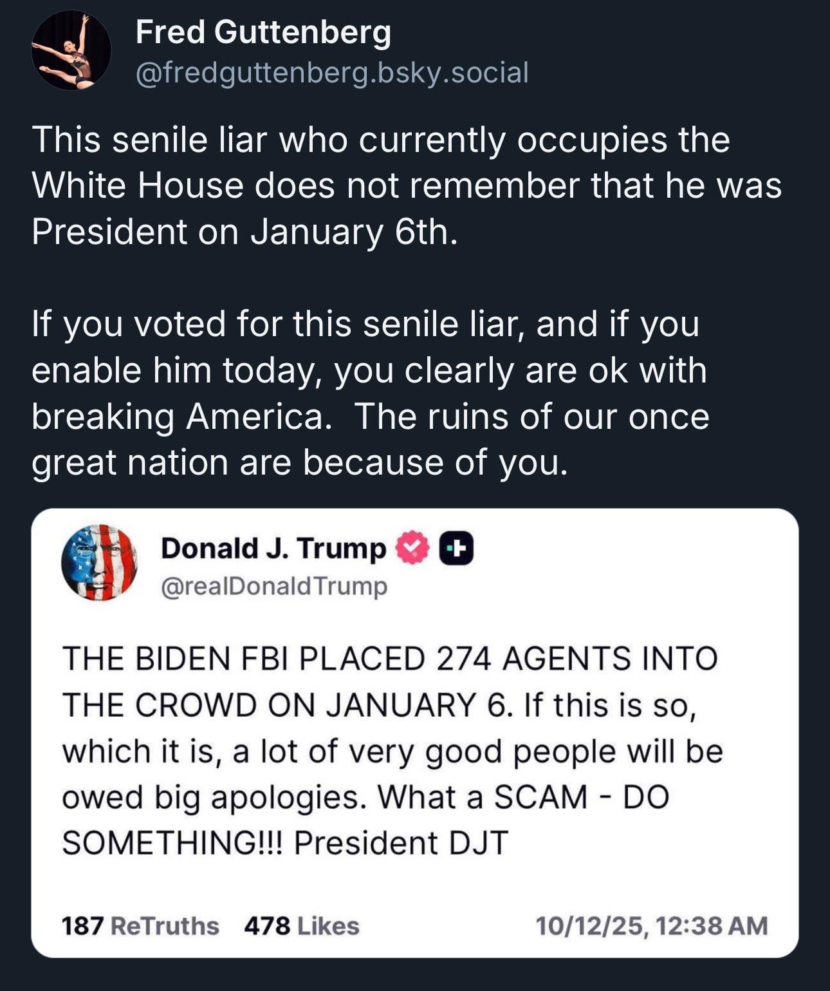Click the "great nation are because of you." line
Screen dimensions: 830x991
[300, 462]
